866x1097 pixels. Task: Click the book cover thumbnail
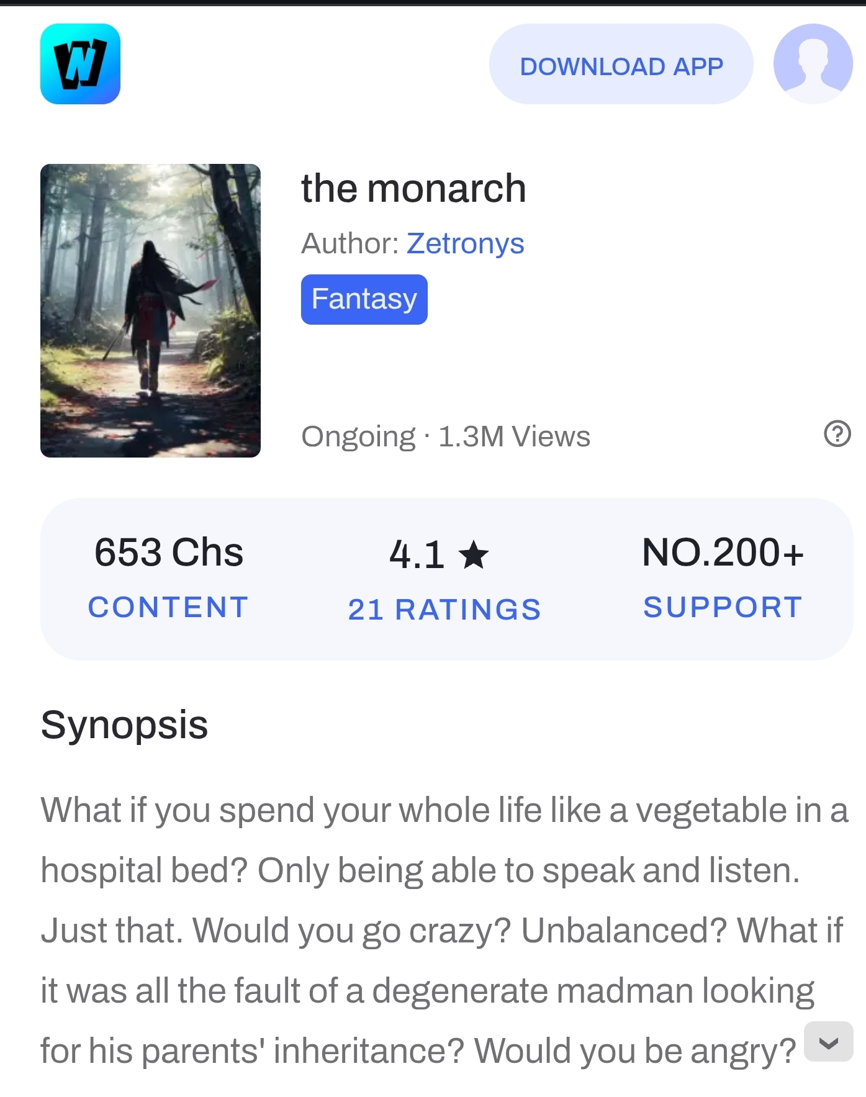click(x=150, y=310)
